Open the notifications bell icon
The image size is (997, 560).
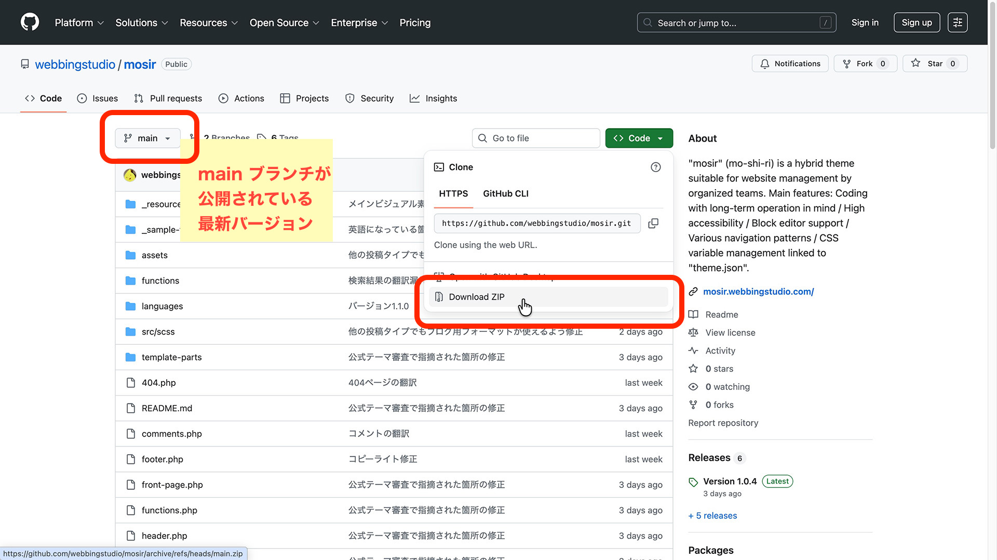(764, 63)
